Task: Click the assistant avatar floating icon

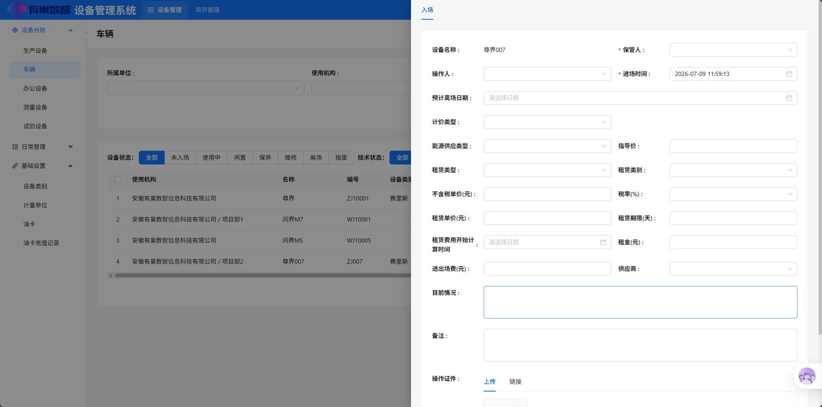Action: 807,377
